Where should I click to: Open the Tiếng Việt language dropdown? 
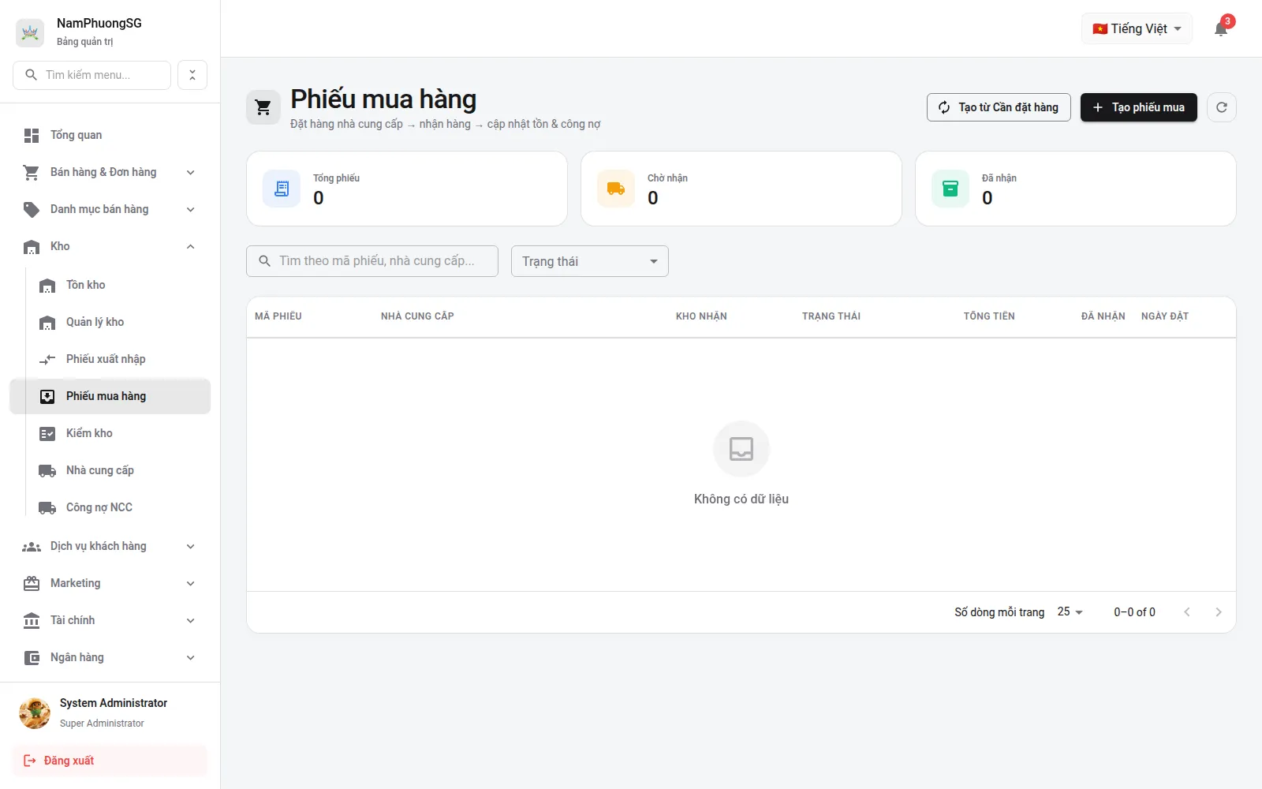point(1137,28)
